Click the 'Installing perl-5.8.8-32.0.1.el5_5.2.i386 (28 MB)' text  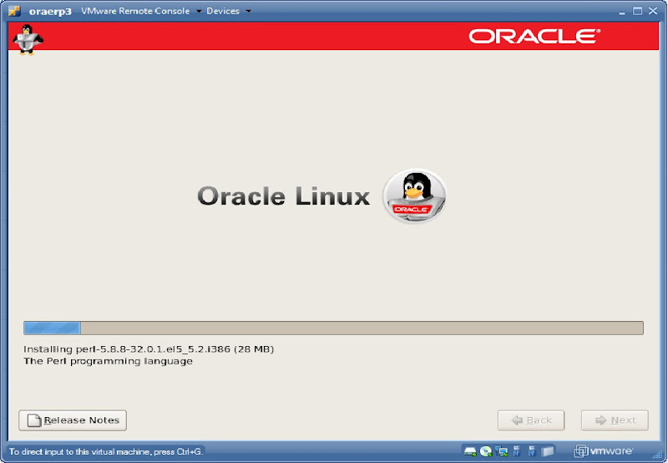point(149,349)
